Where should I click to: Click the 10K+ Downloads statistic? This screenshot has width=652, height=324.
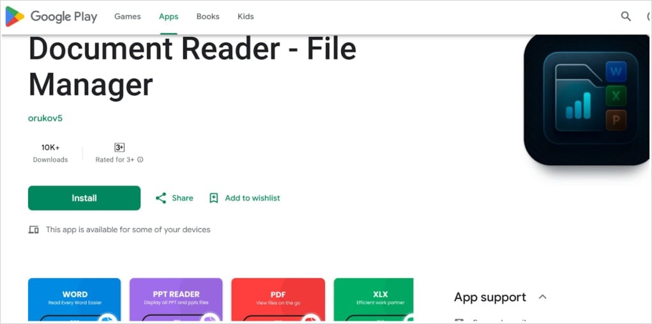(50, 153)
